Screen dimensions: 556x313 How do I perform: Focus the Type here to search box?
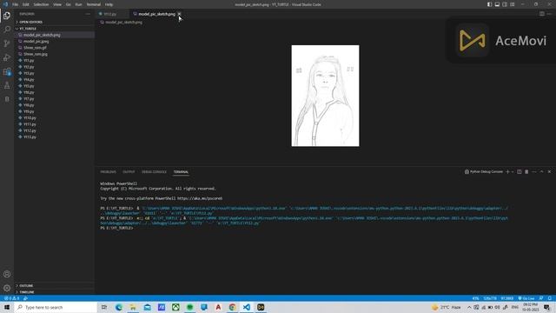[56, 307]
